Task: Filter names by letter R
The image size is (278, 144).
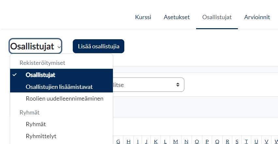Action: (x=227, y=141)
